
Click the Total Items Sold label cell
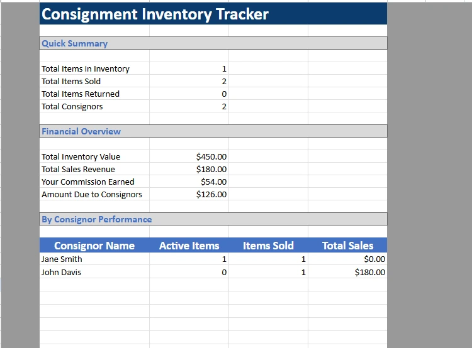coord(71,81)
